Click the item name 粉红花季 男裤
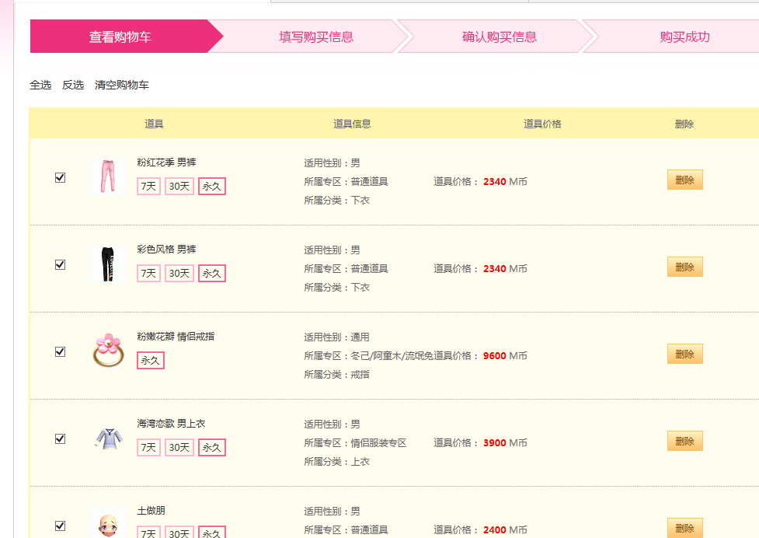This screenshot has width=759, height=538. (166, 162)
